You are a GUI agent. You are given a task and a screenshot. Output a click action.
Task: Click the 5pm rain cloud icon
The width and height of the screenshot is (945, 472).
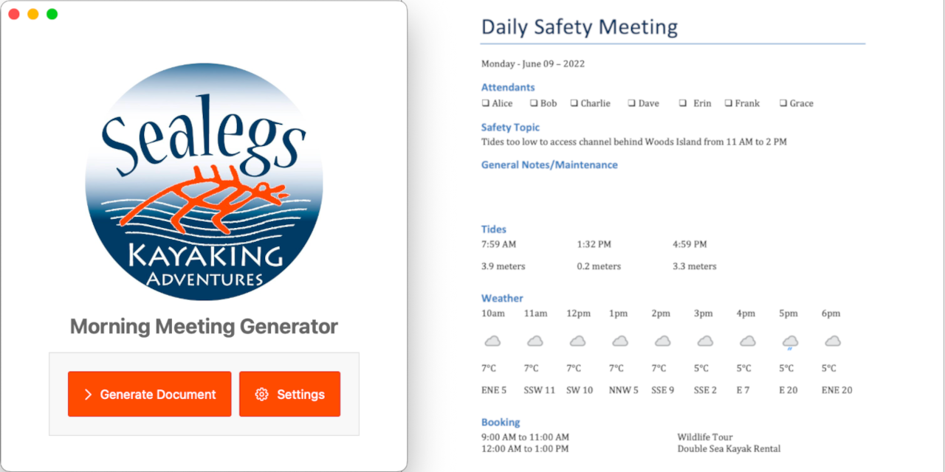click(788, 341)
